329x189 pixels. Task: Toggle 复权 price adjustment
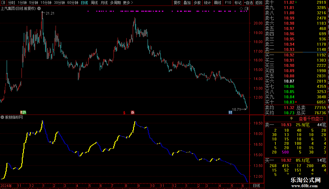click(x=177, y=3)
